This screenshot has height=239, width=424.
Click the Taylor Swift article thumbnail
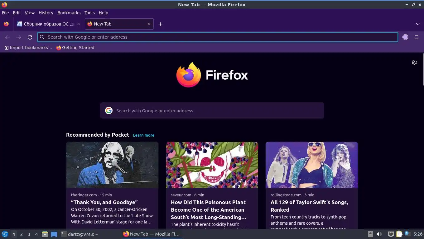tap(312, 165)
